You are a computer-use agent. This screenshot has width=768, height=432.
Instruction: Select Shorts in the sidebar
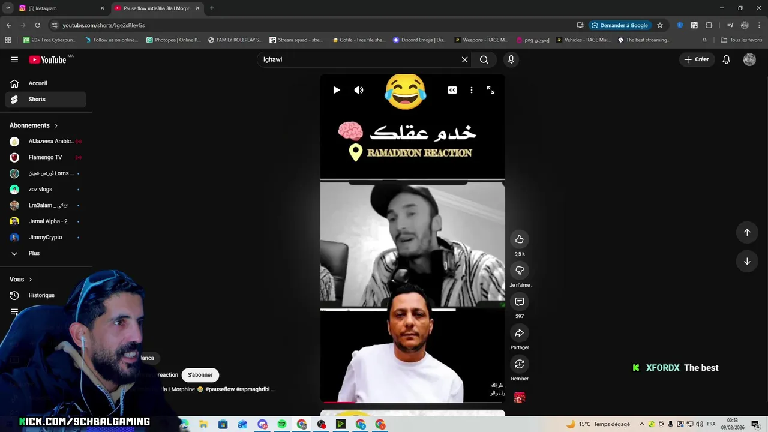(x=46, y=99)
